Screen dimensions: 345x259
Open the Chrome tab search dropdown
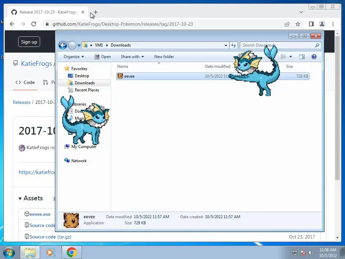pos(301,12)
